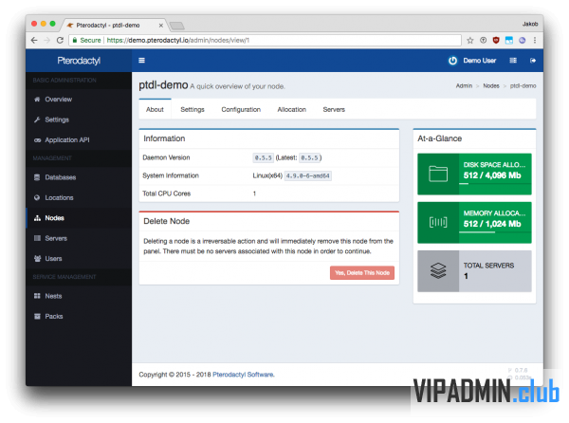Click the Jakob profile name in Chrome
The image size is (569, 423).
530,24
